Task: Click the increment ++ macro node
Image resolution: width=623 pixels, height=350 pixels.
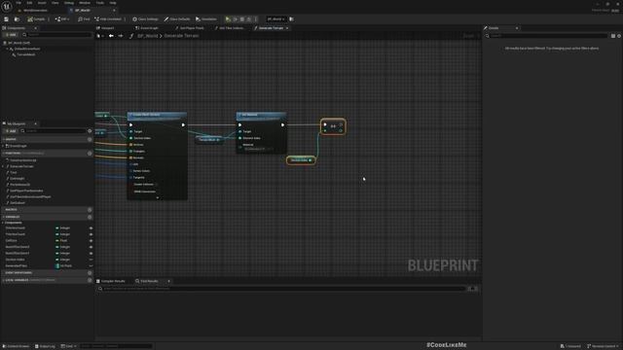Action: tap(333, 126)
